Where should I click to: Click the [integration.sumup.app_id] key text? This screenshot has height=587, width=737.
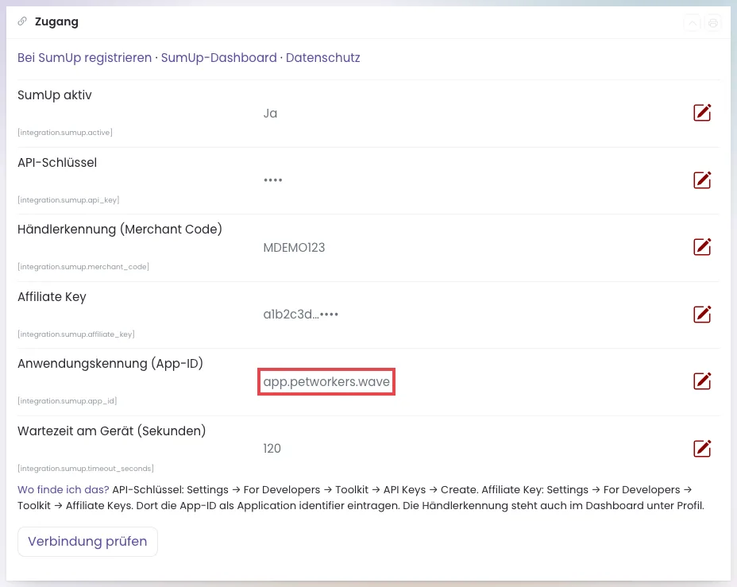[68, 401]
